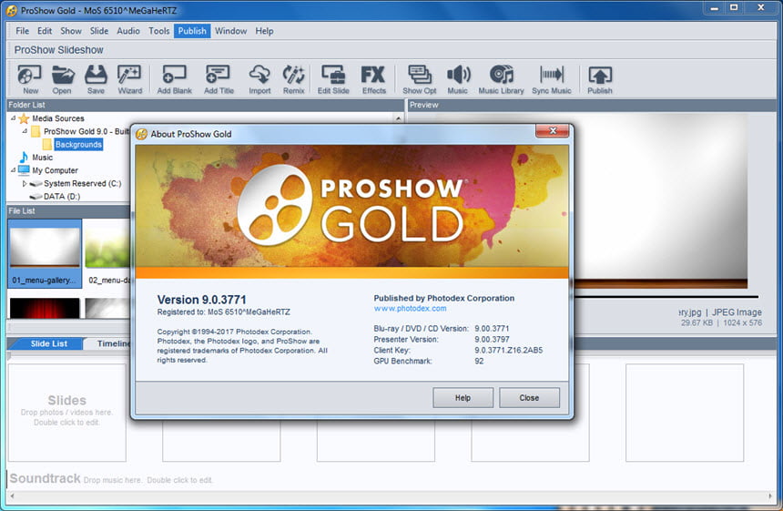This screenshot has width=783, height=511.
Task: Open a show with the Open icon
Action: 62,79
